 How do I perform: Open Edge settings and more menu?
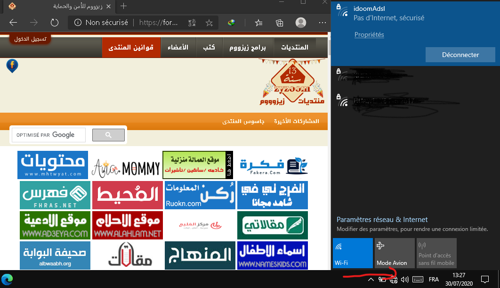tap(323, 23)
